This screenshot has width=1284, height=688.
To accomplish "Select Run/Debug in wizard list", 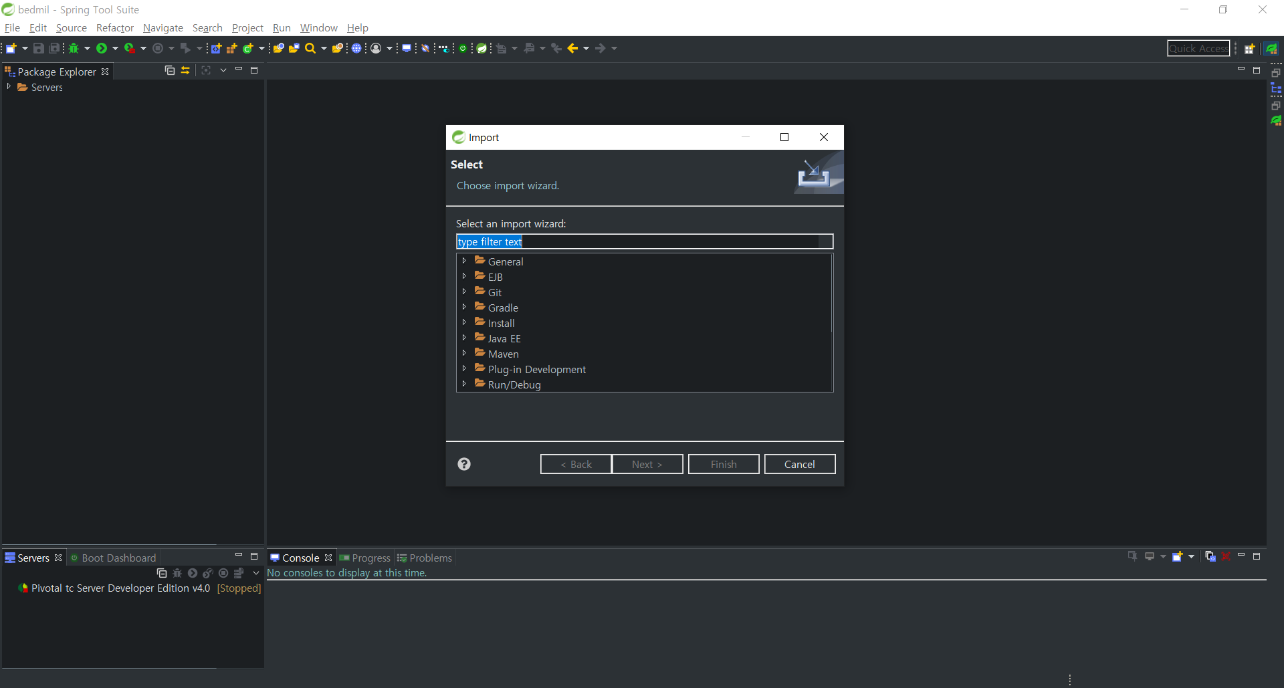I will 514,384.
